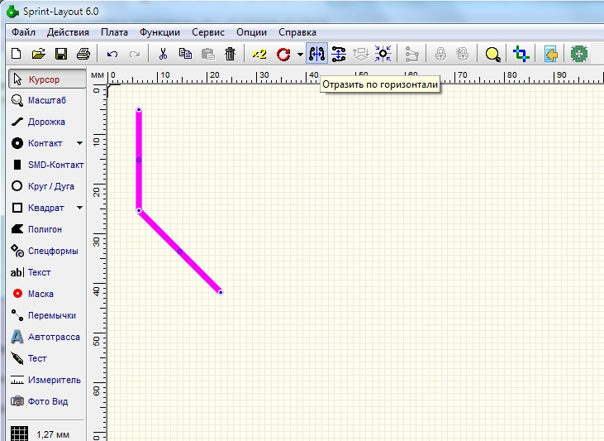Expand the Контакт tool dropdown arrow

point(80,143)
